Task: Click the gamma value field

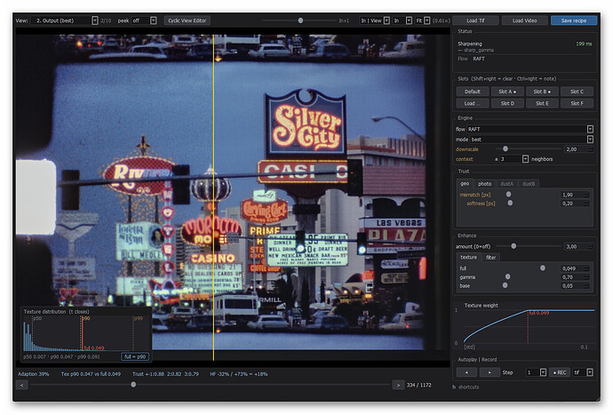Action: 576,277
